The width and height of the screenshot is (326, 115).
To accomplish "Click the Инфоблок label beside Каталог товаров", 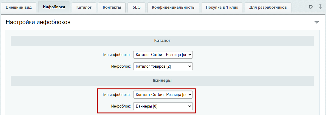I will 121,66.
